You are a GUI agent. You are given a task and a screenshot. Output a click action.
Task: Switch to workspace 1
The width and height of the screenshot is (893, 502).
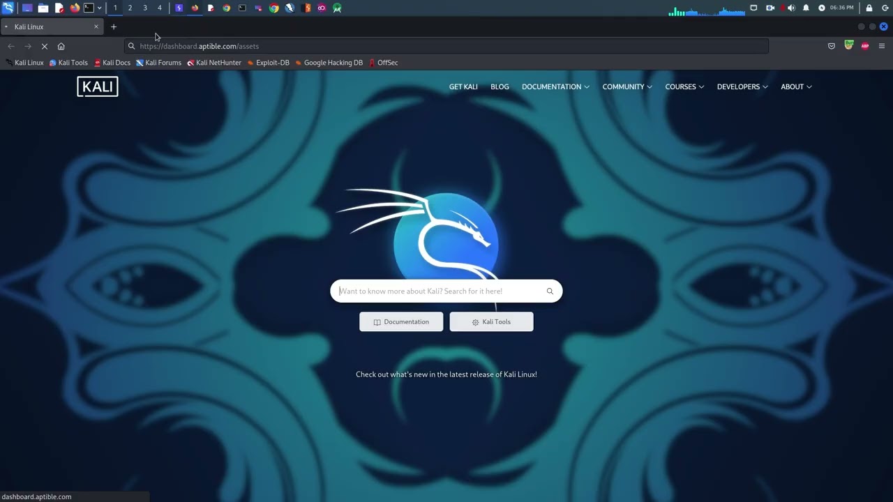pyautogui.click(x=115, y=8)
